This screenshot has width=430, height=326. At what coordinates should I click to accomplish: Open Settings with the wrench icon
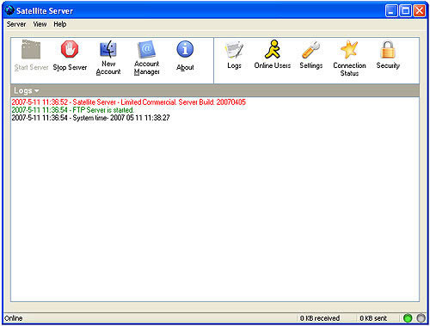[x=311, y=50]
